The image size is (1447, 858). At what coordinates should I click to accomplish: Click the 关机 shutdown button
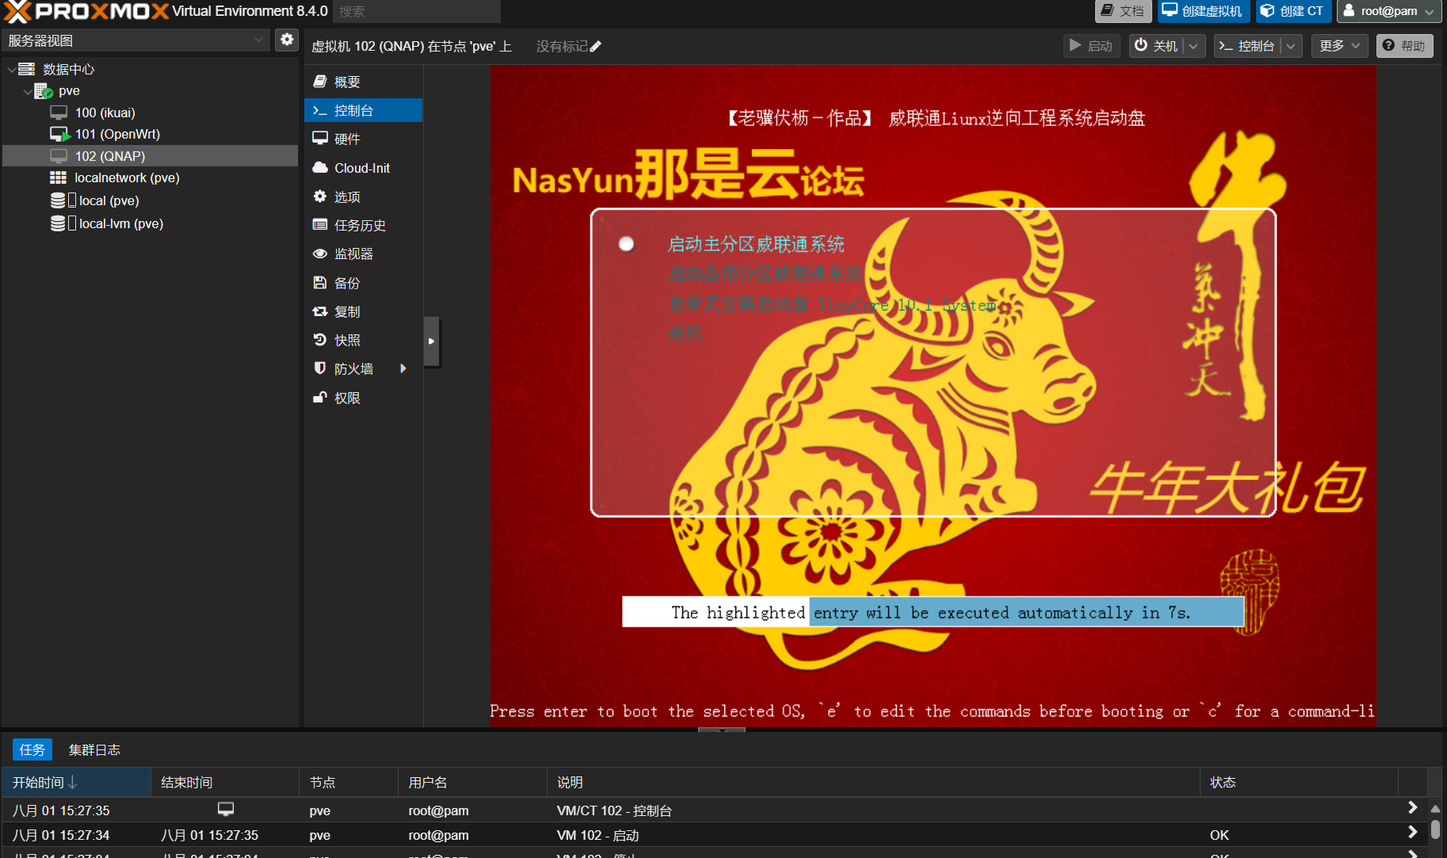(x=1156, y=46)
